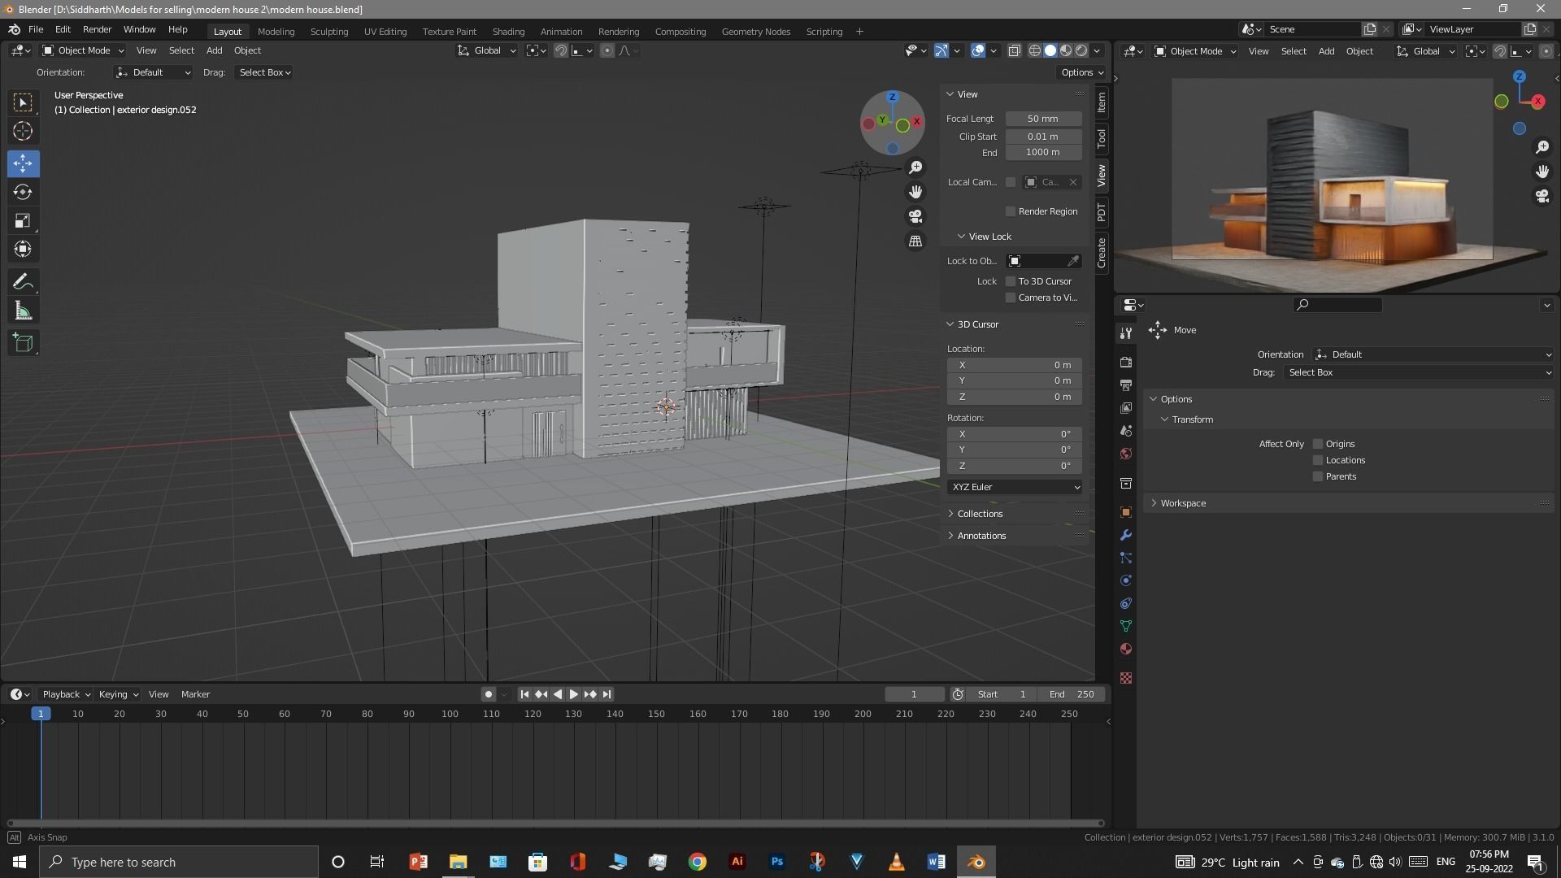The height and width of the screenshot is (878, 1561).
Task: Select the Add Cube tool
Action: click(x=23, y=343)
